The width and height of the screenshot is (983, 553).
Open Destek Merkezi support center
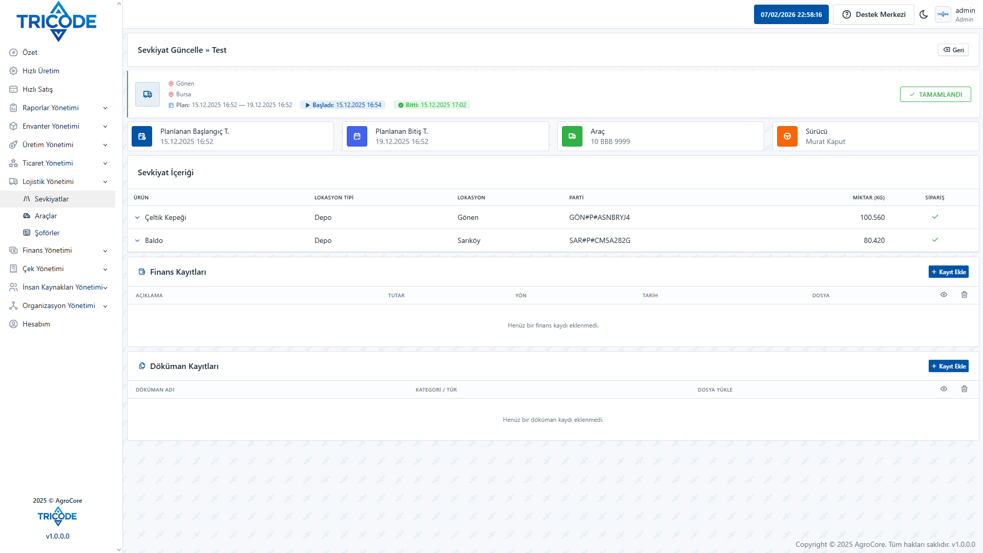[x=873, y=14]
